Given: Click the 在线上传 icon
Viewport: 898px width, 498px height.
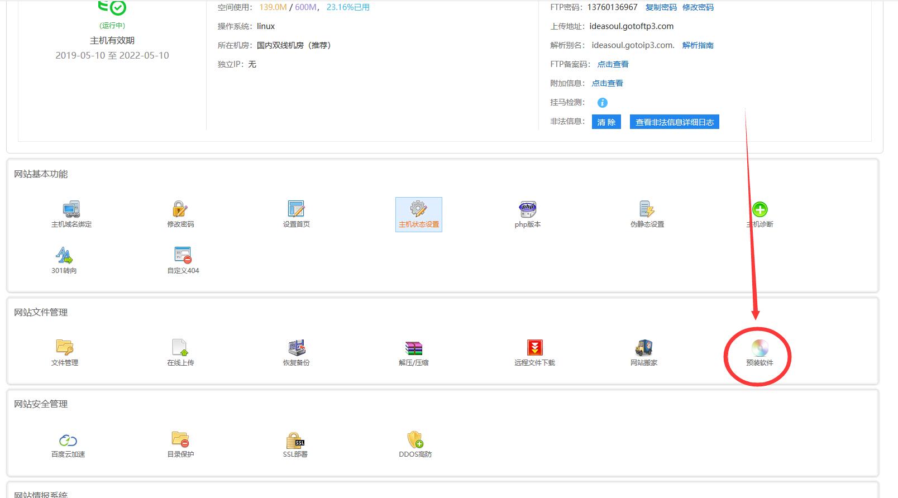Looking at the screenshot, I should [x=180, y=347].
